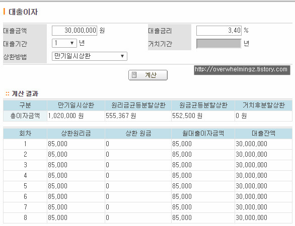Click the 거치기간 field label
Viewport: 295px width, 226px height.
coord(160,44)
